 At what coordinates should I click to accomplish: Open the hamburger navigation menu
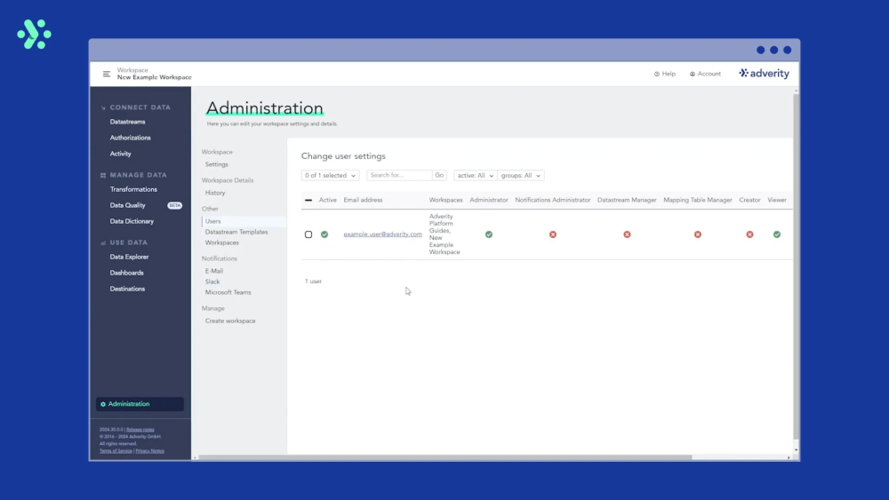[106, 74]
